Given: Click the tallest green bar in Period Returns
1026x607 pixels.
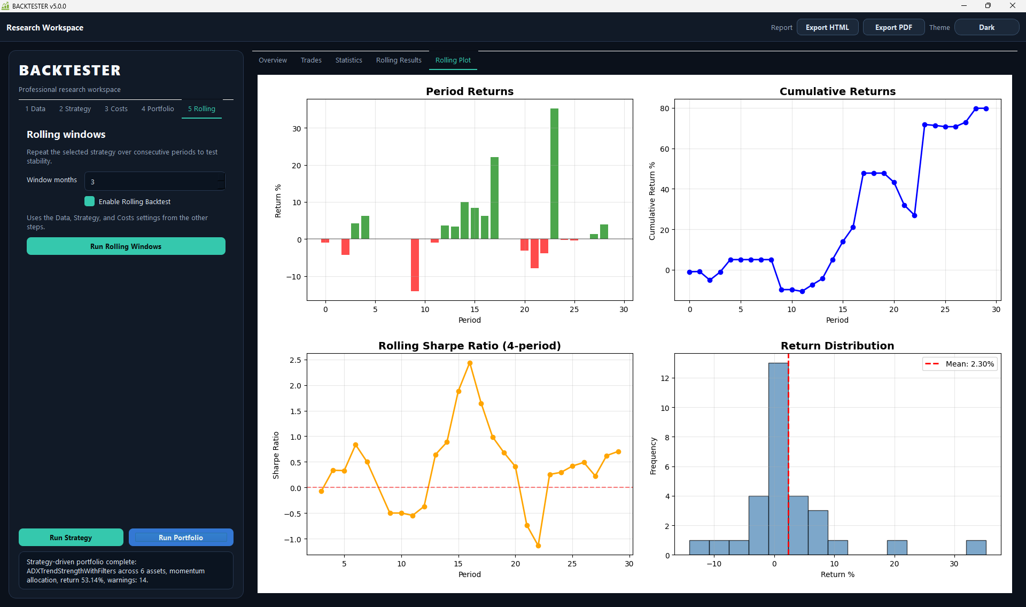Looking at the screenshot, I should tap(554, 174).
